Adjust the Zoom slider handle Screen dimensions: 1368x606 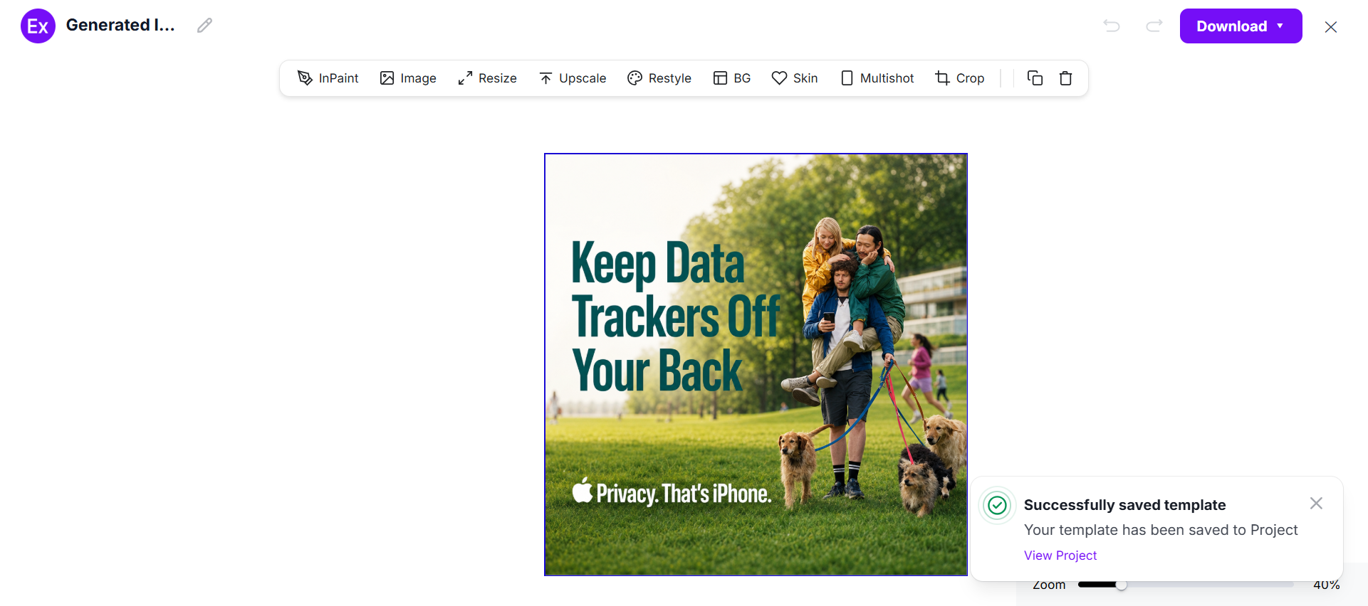[x=1122, y=585]
